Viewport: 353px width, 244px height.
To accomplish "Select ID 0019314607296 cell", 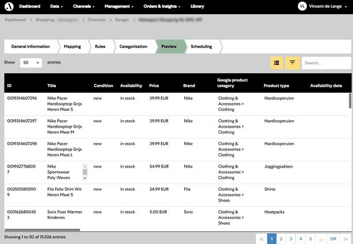I will click(22, 98).
